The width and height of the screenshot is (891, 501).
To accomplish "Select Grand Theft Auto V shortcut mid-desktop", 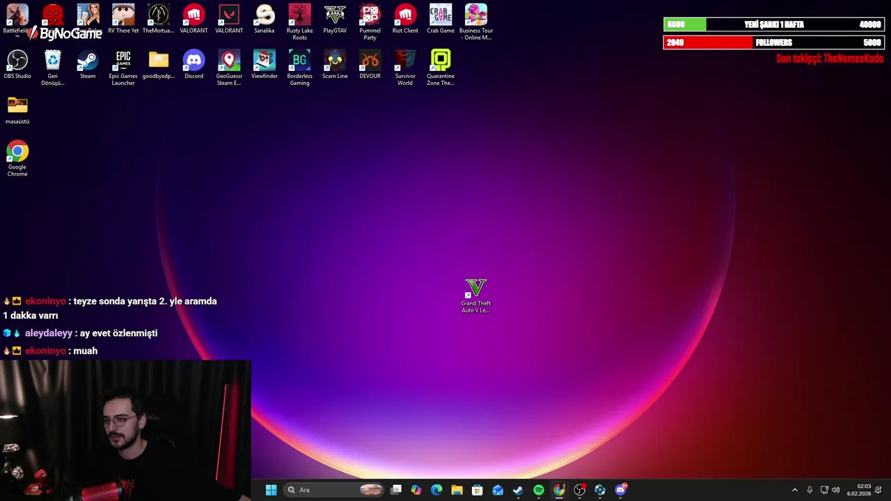I will pos(476,296).
